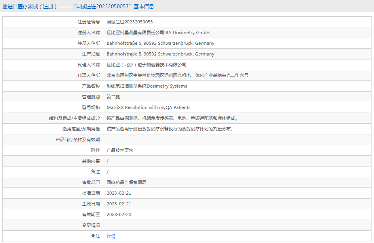Click the 批准日期 row label

pos(91,193)
